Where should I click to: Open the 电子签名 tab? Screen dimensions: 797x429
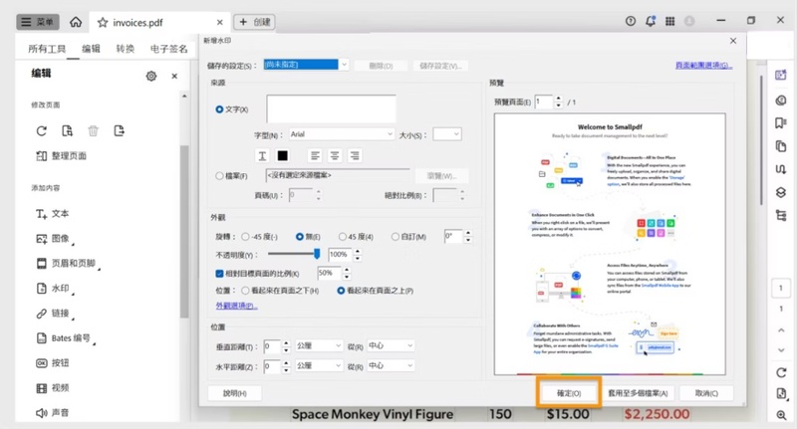pos(168,49)
